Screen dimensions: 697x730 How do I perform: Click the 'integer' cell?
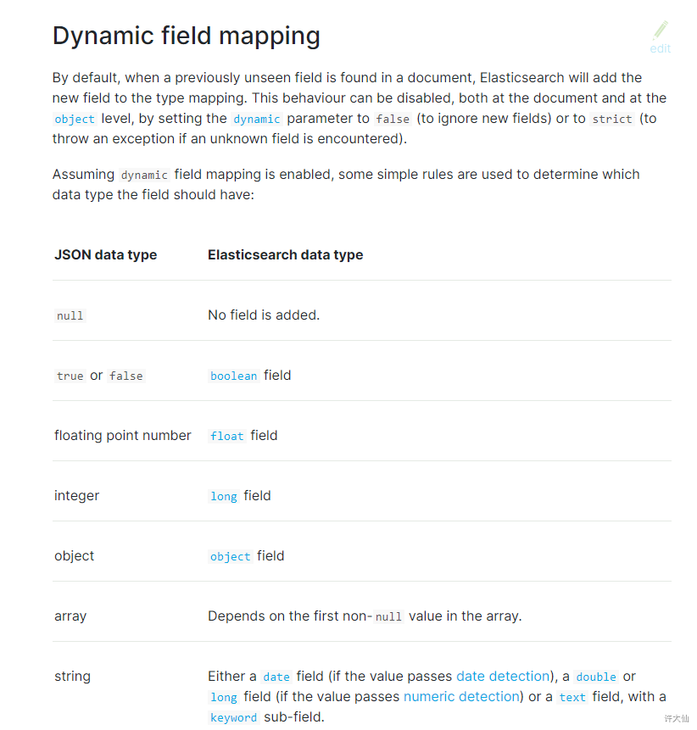point(77,495)
